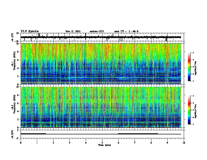Click the ch.1 spectrogram color scale bar
Image resolution: width=207 pixels, height=160 pixels.
[x=189, y=67]
